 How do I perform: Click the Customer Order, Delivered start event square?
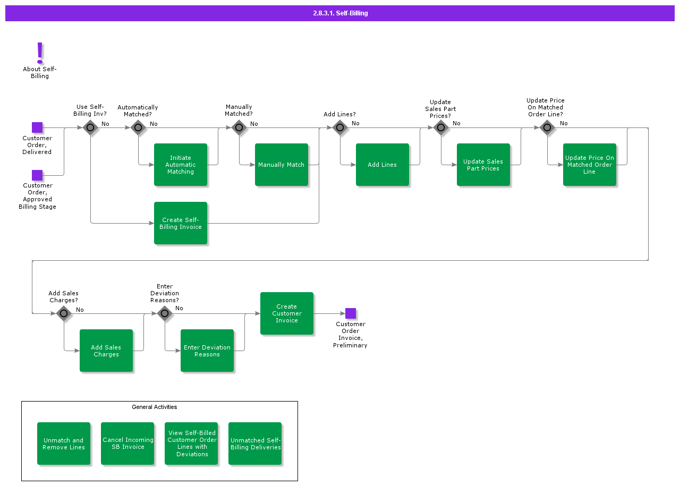37,127
